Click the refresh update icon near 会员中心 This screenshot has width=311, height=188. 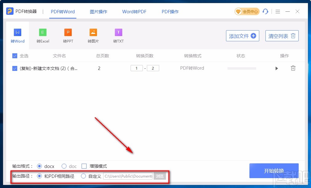point(265,11)
